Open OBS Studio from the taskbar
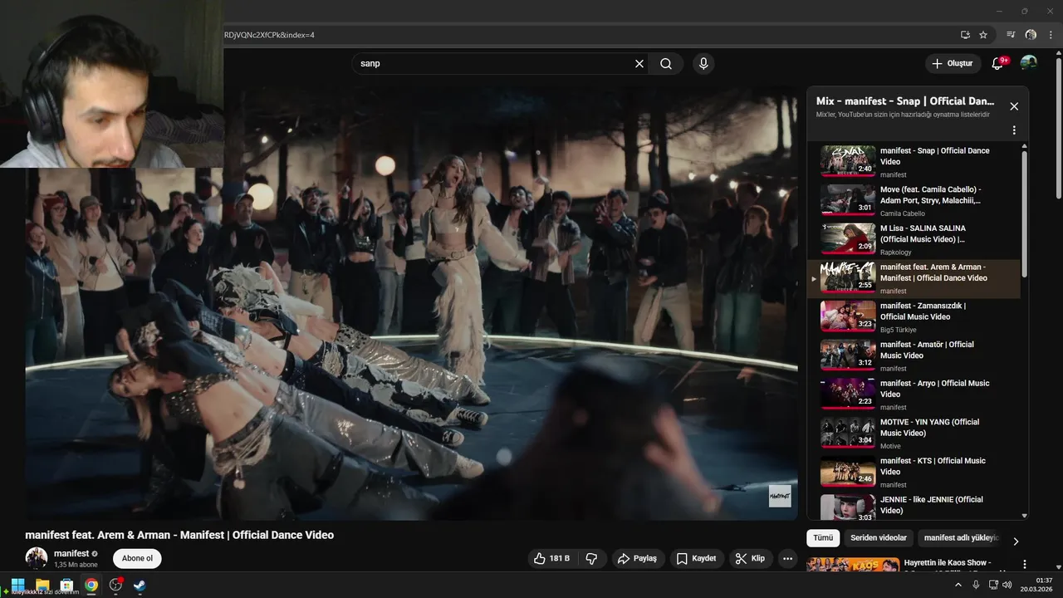Screen dimensions: 1063x598 point(115,586)
